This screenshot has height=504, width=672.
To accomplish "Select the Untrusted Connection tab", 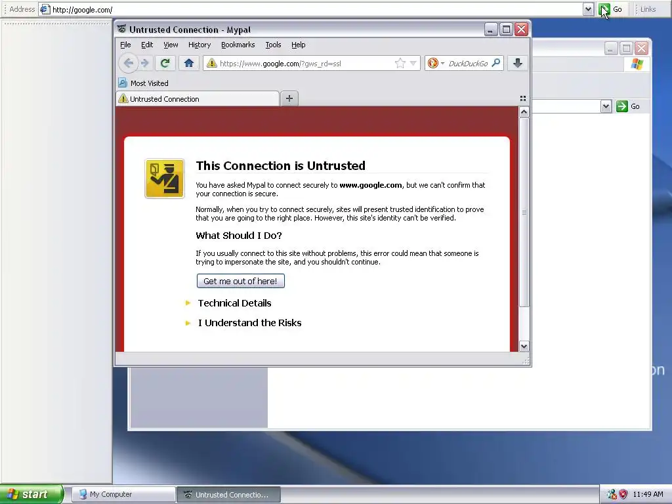I will tap(198, 99).
